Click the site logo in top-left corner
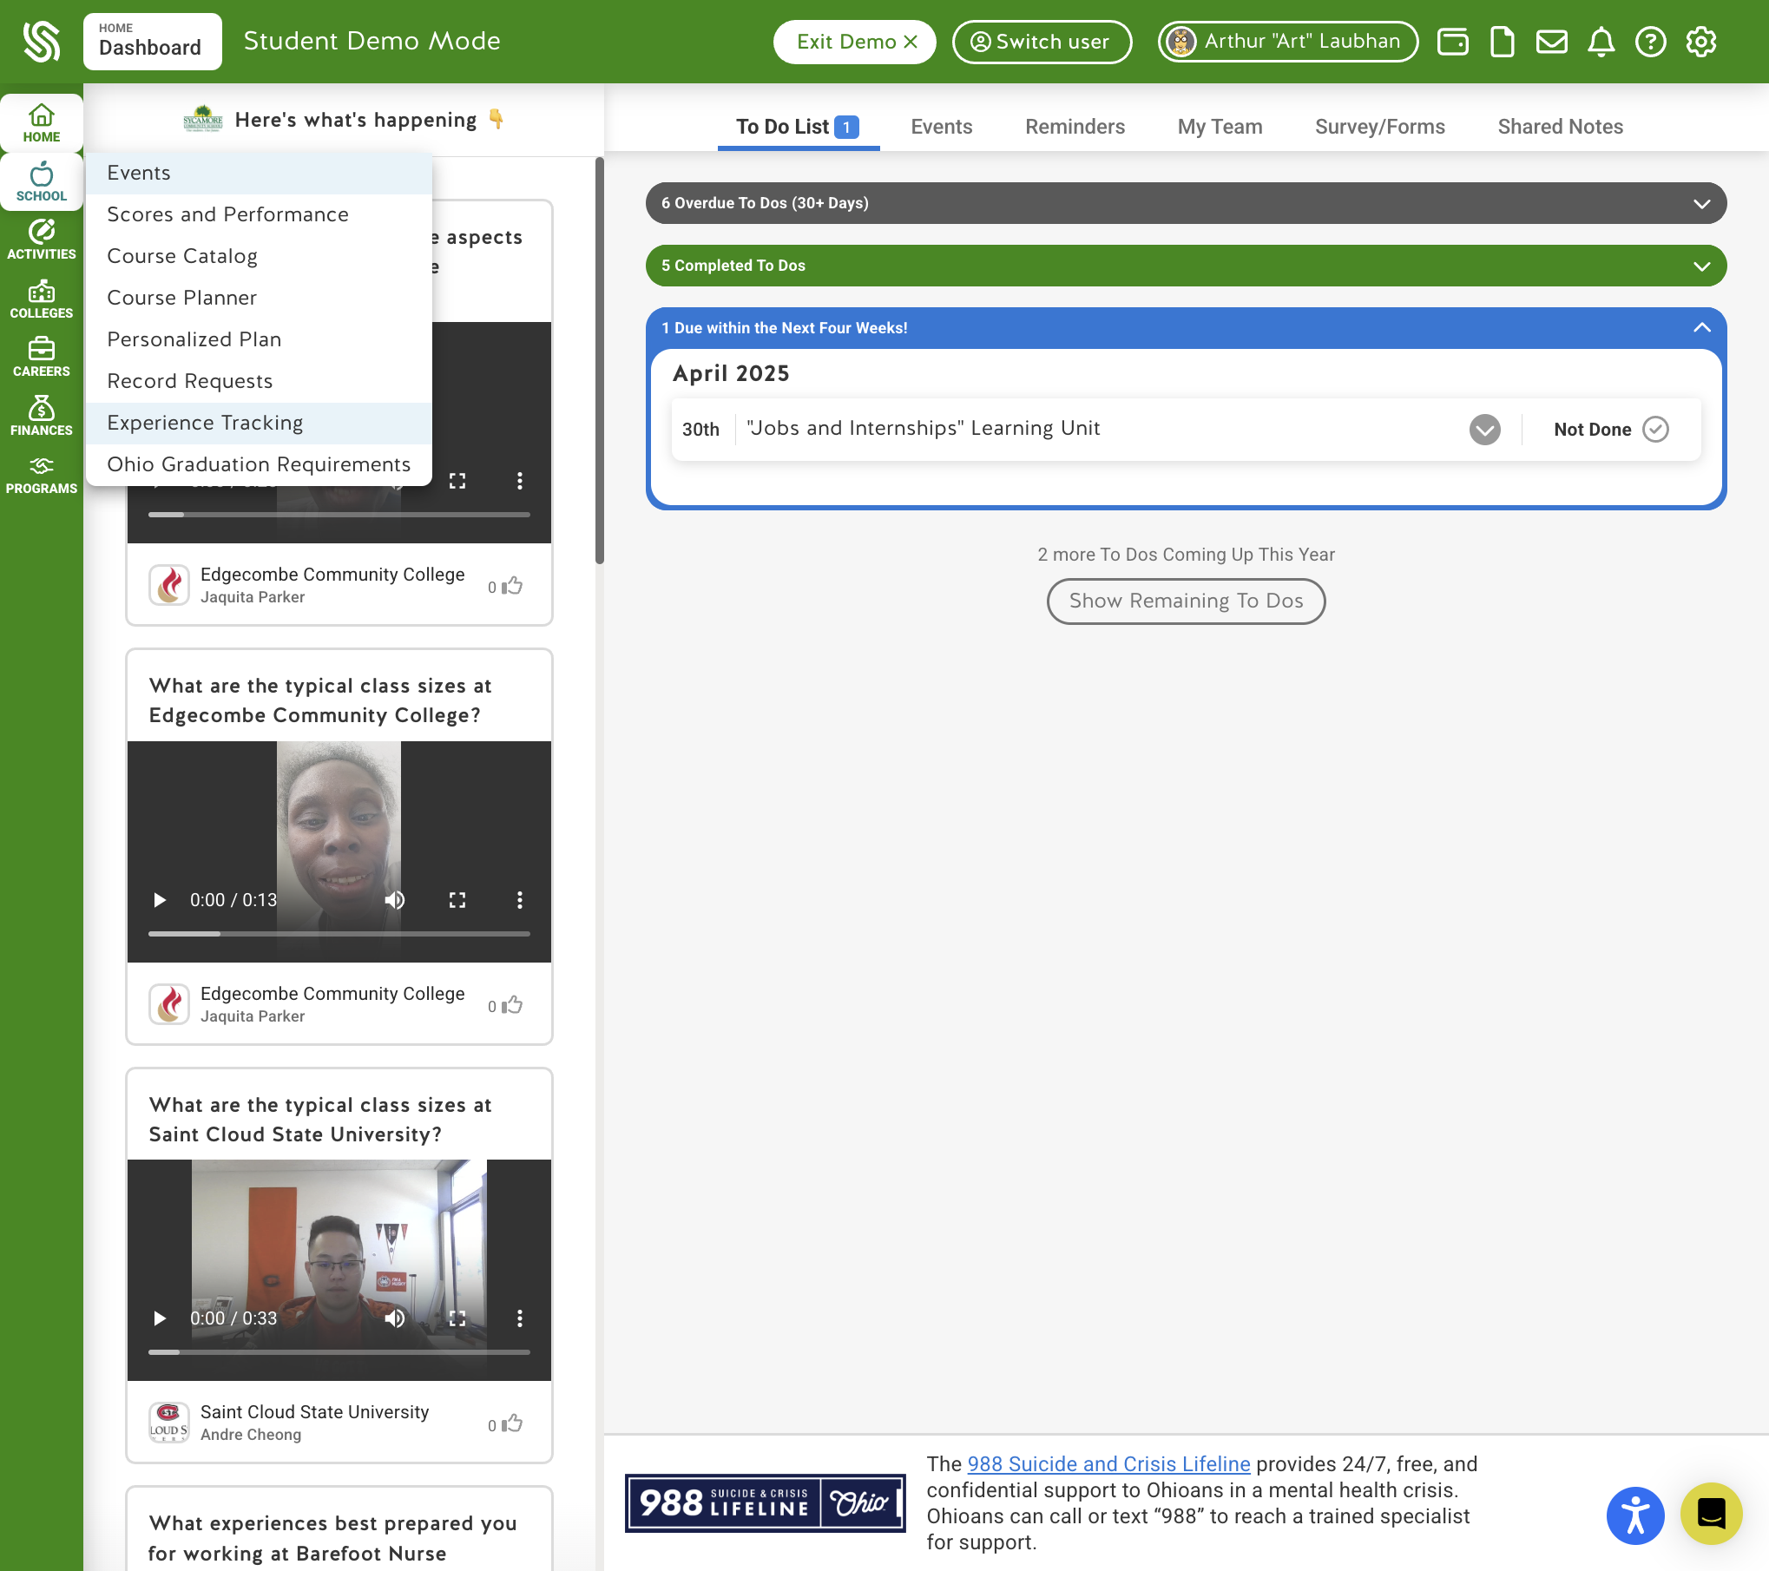This screenshot has width=1769, height=1571. [x=42, y=42]
